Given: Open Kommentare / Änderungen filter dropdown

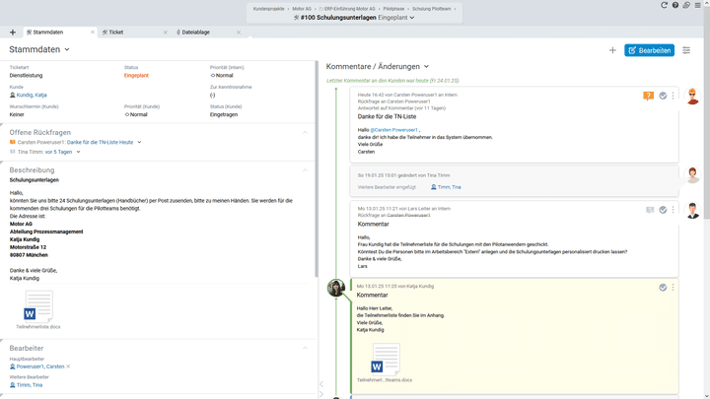Looking at the screenshot, I should (x=426, y=67).
